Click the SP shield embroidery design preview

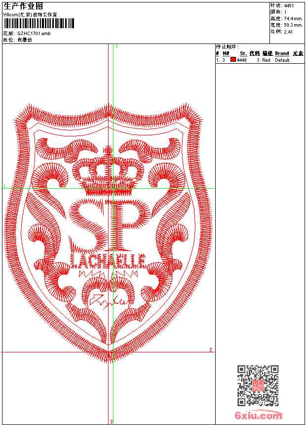108,233
